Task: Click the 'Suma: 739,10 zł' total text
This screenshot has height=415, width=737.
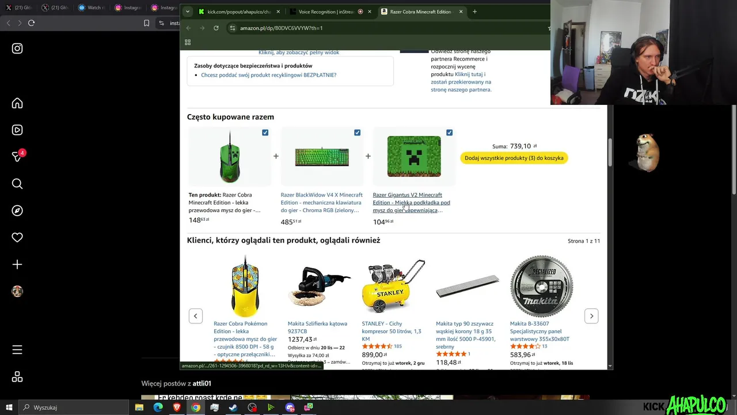Action: (x=515, y=146)
